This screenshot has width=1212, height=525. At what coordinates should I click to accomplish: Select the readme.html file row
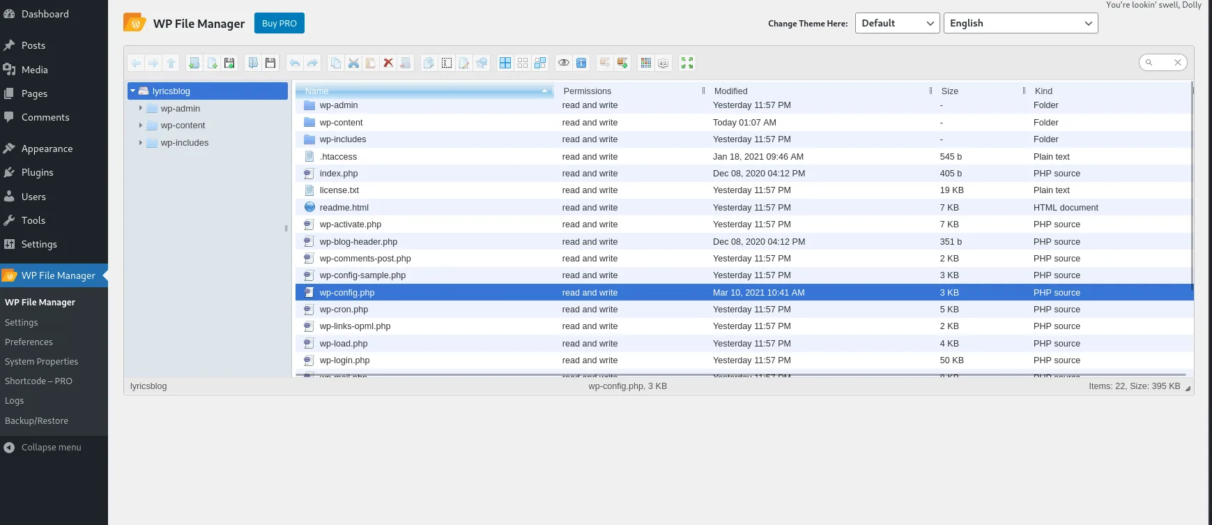click(x=744, y=208)
